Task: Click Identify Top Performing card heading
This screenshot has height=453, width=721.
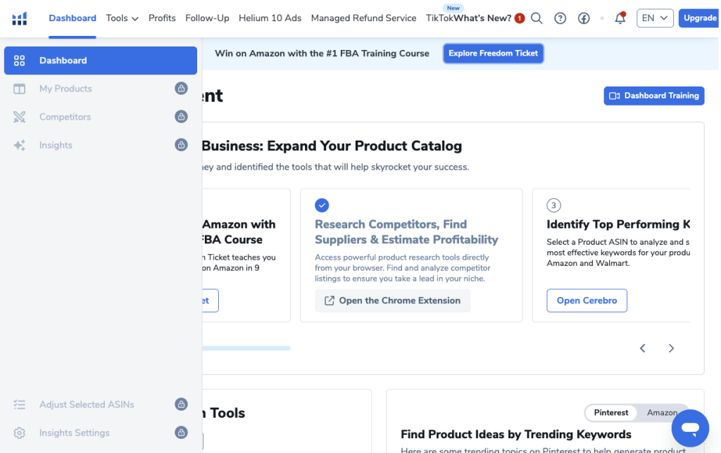Action: point(618,224)
